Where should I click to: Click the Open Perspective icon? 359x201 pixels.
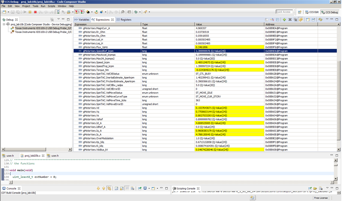coord(299,12)
